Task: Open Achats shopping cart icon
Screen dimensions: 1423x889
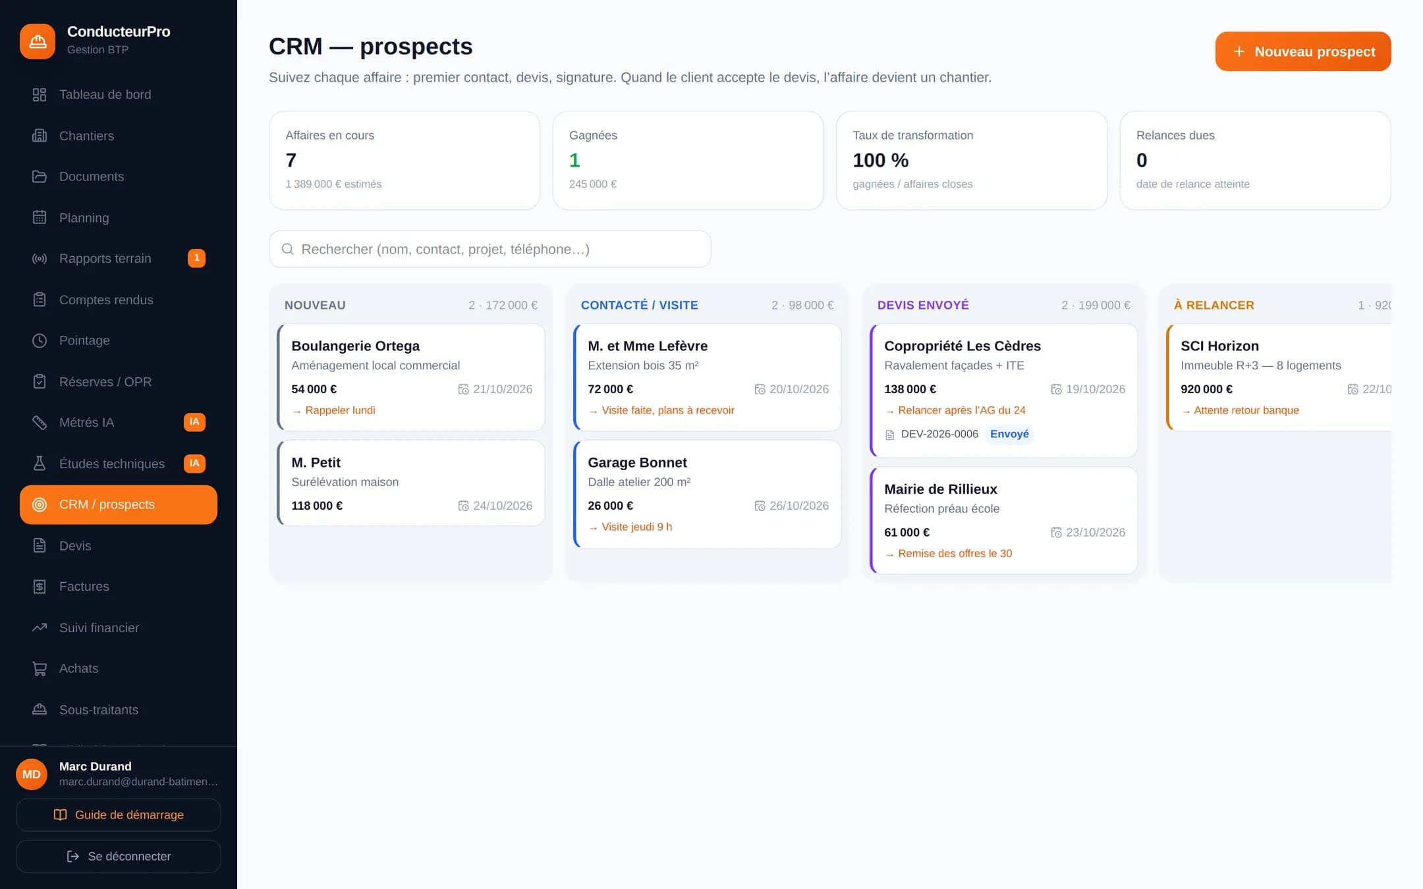Action: click(x=40, y=668)
